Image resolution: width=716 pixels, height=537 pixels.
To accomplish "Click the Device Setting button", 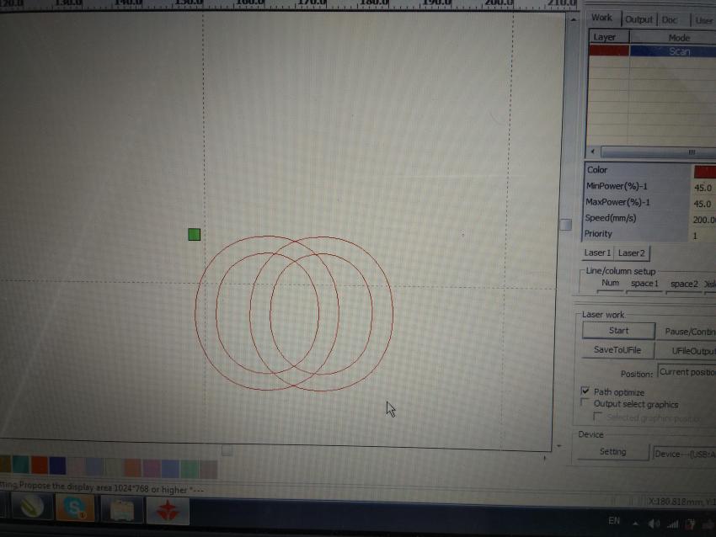I will 612,452.
